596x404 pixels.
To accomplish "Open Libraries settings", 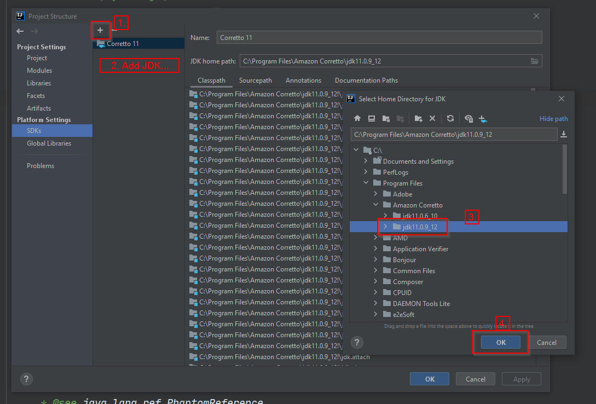I will coord(39,83).
